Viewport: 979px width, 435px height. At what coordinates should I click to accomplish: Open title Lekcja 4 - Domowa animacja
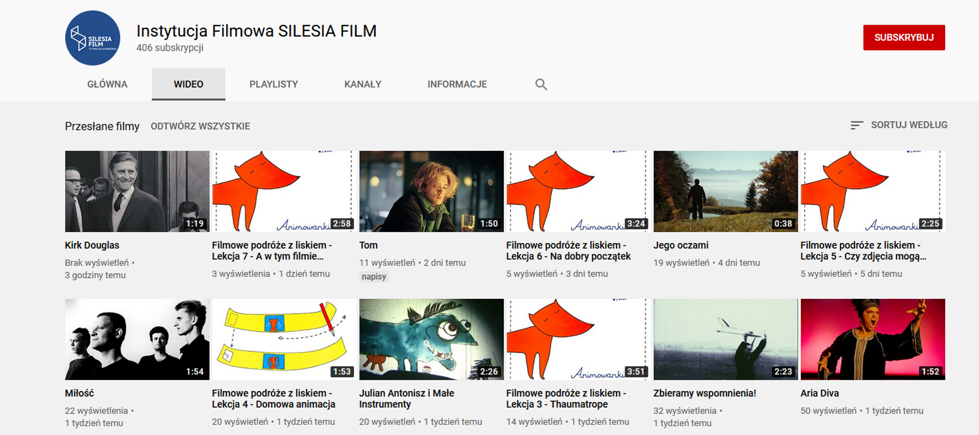click(x=274, y=399)
